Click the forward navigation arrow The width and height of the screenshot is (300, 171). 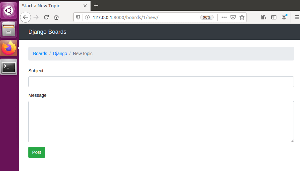pyautogui.click(x=36, y=18)
